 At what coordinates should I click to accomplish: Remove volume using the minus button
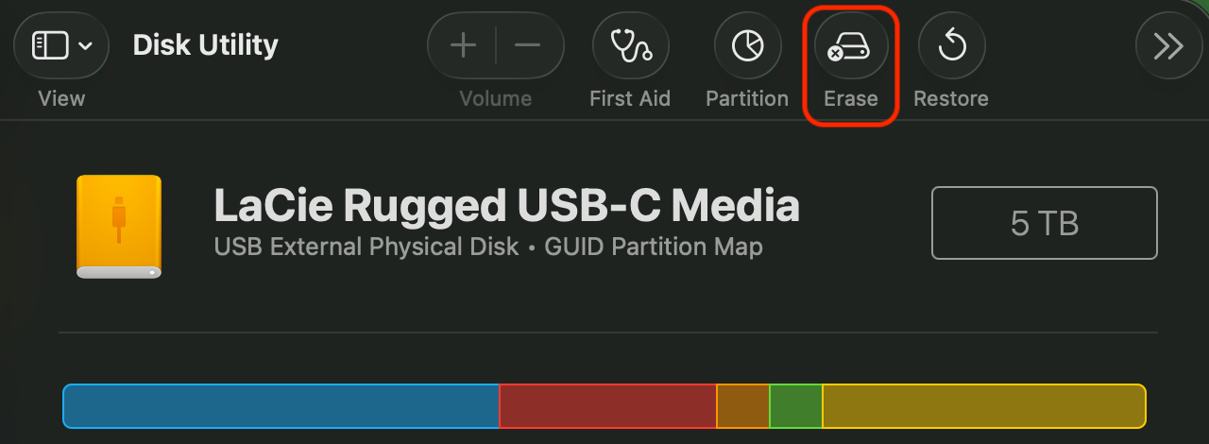pos(528,45)
